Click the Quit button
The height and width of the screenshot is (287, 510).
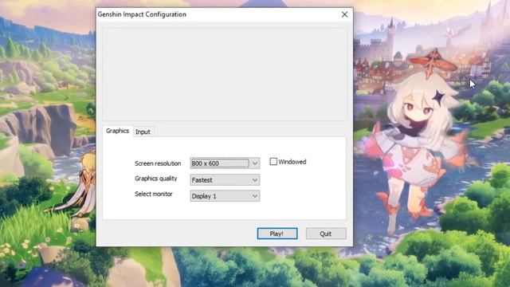326,234
